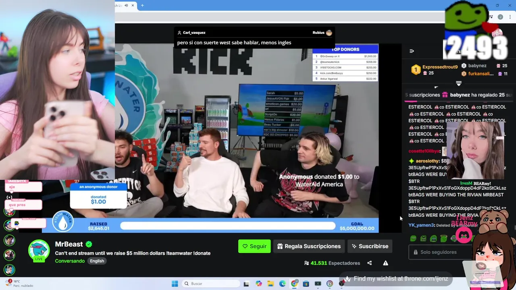Select the English language tag

point(97,261)
